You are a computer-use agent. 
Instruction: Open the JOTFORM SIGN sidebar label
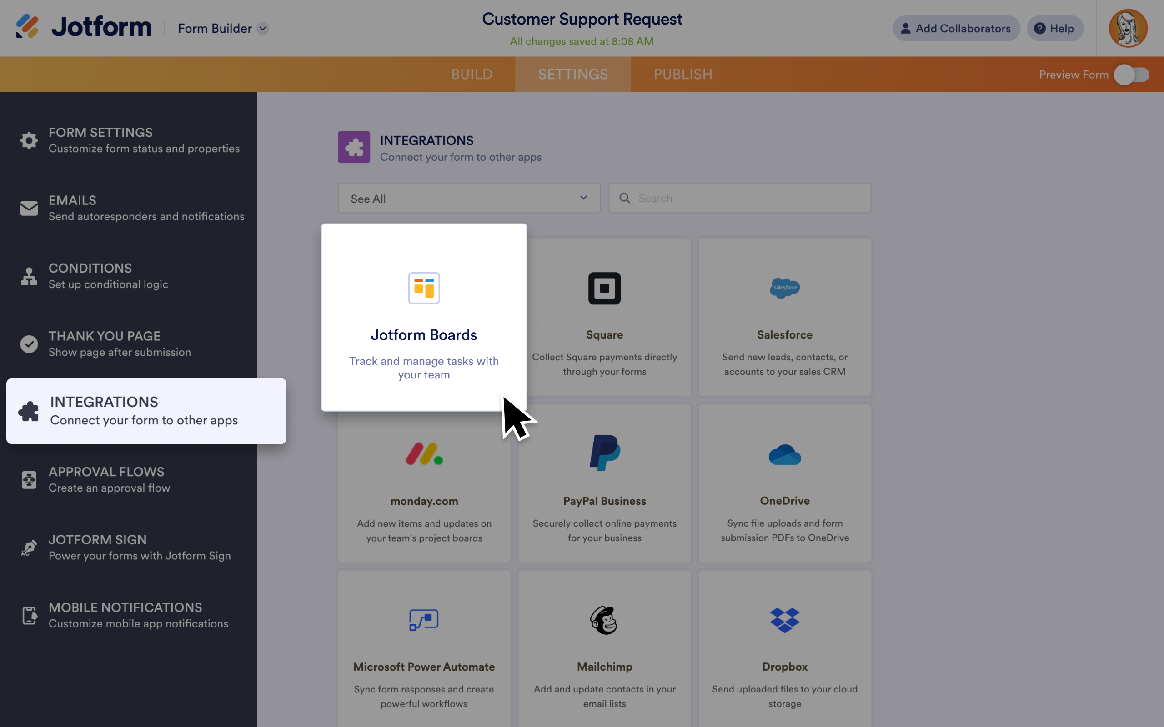(98, 539)
